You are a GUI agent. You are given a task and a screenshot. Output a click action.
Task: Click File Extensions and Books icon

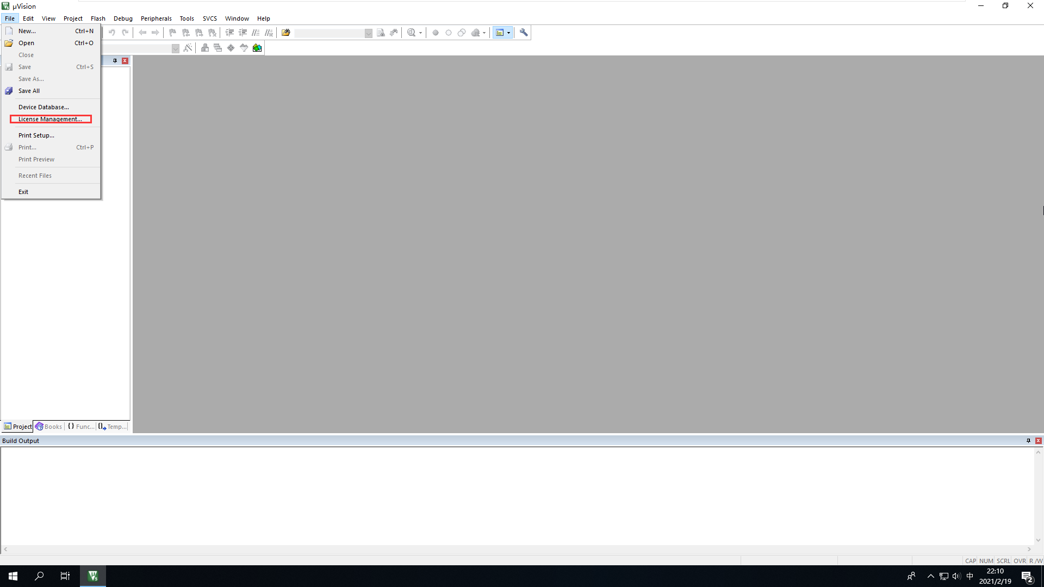(x=205, y=48)
